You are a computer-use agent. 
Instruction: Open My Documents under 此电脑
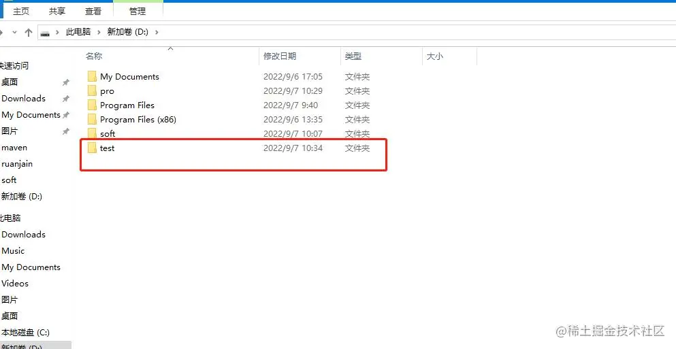pyautogui.click(x=31, y=267)
